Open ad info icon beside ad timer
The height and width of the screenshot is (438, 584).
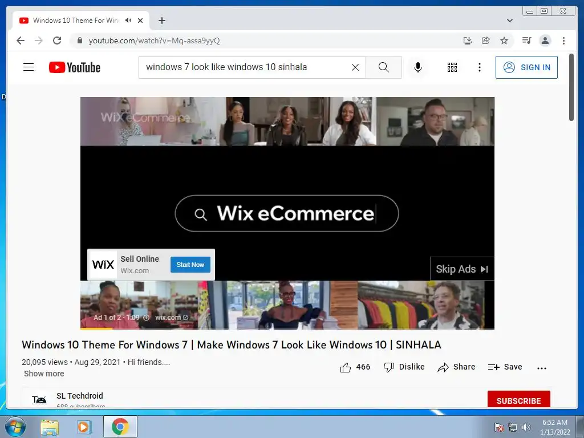pos(147,318)
